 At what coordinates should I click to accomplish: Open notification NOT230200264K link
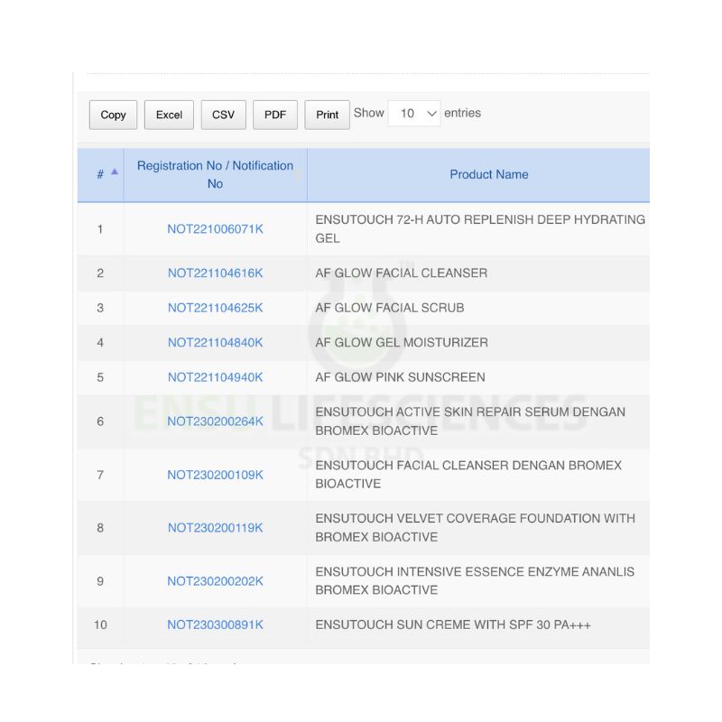point(215,421)
